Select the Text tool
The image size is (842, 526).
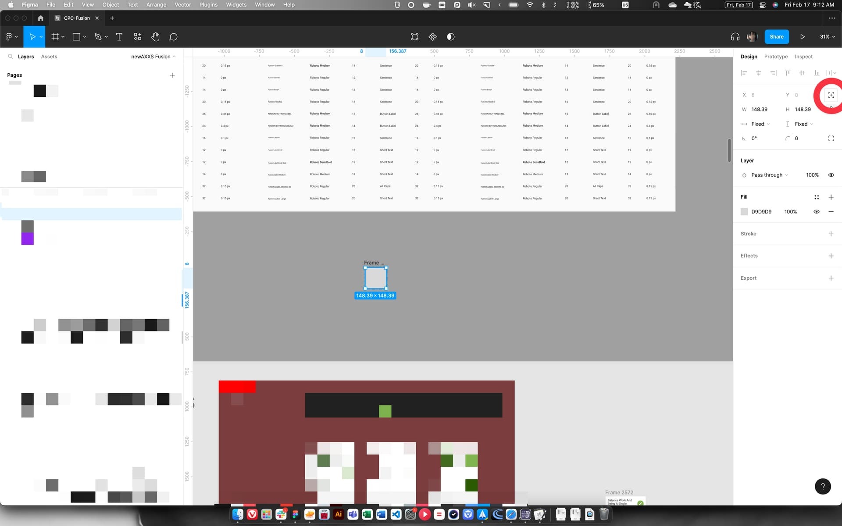click(x=119, y=37)
